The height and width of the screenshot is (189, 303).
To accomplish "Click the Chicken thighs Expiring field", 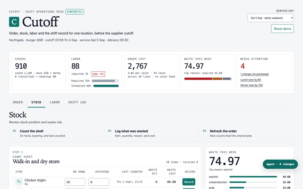I will pyautogui.click(x=99, y=182).
